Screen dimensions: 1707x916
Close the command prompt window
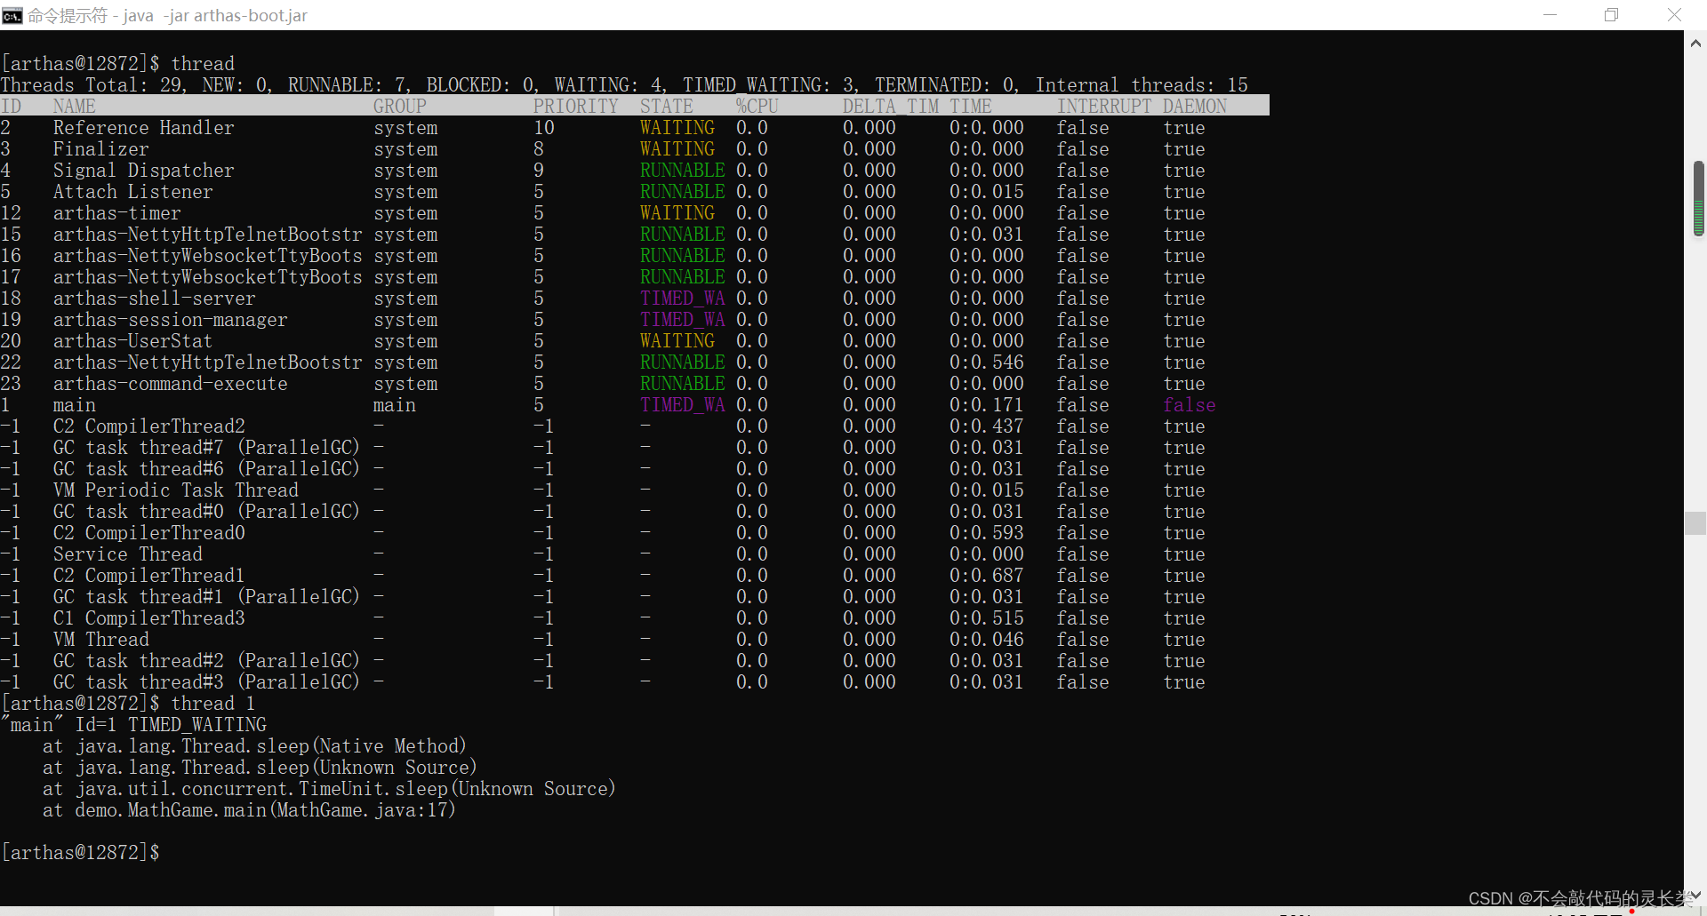pyautogui.click(x=1674, y=15)
